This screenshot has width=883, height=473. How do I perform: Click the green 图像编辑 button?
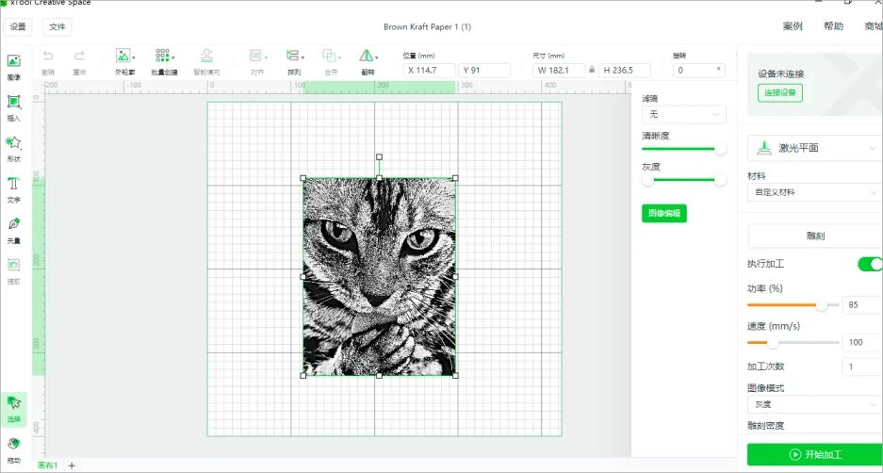coord(664,213)
